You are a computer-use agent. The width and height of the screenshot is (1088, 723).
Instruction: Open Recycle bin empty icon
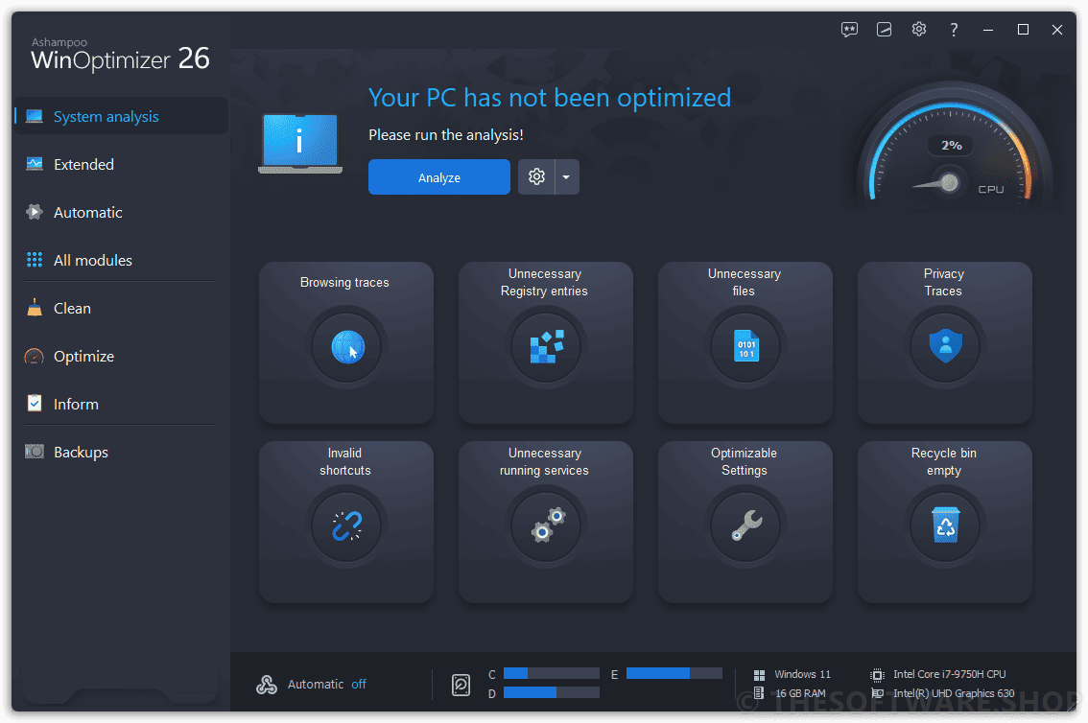[x=945, y=525]
